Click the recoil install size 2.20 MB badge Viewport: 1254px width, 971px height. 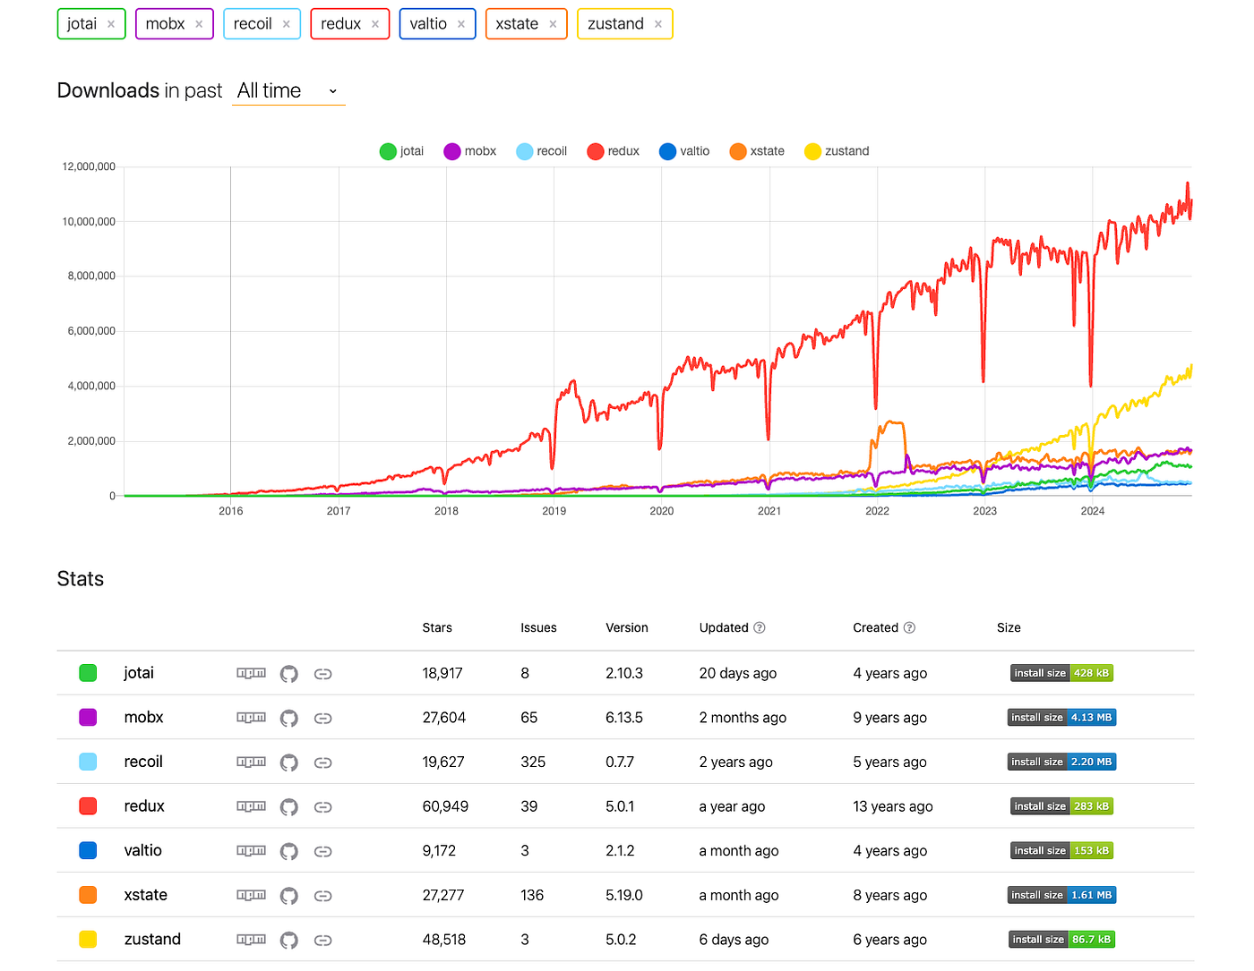click(1061, 762)
